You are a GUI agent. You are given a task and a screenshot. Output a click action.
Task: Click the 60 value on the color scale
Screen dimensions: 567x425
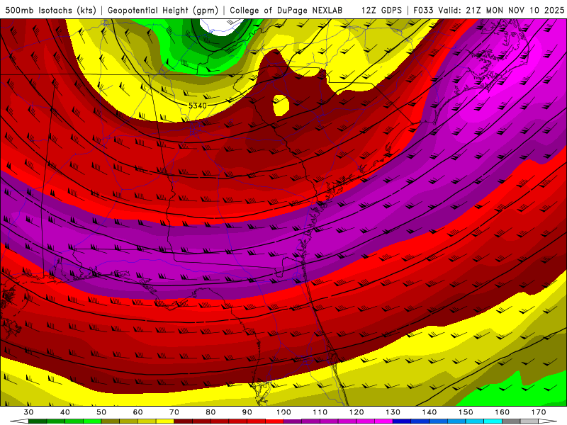tap(137, 412)
